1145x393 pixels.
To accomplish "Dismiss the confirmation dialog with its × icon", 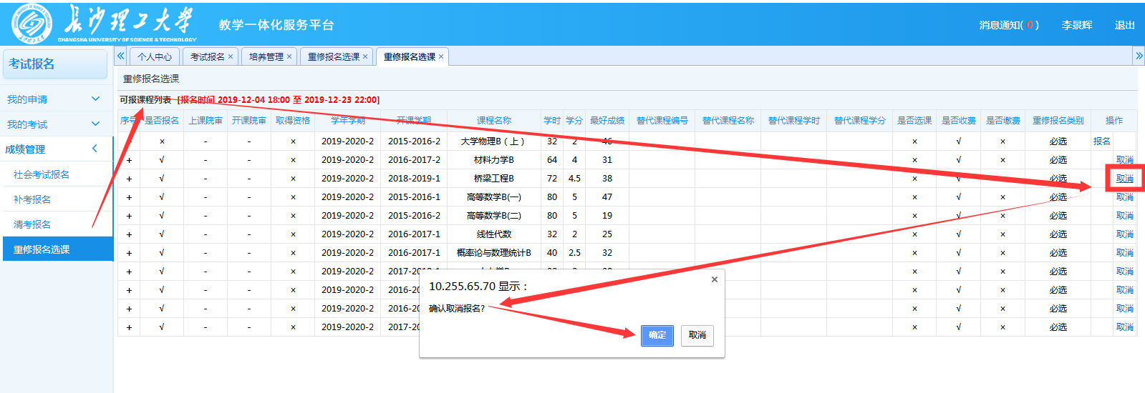I will [714, 279].
